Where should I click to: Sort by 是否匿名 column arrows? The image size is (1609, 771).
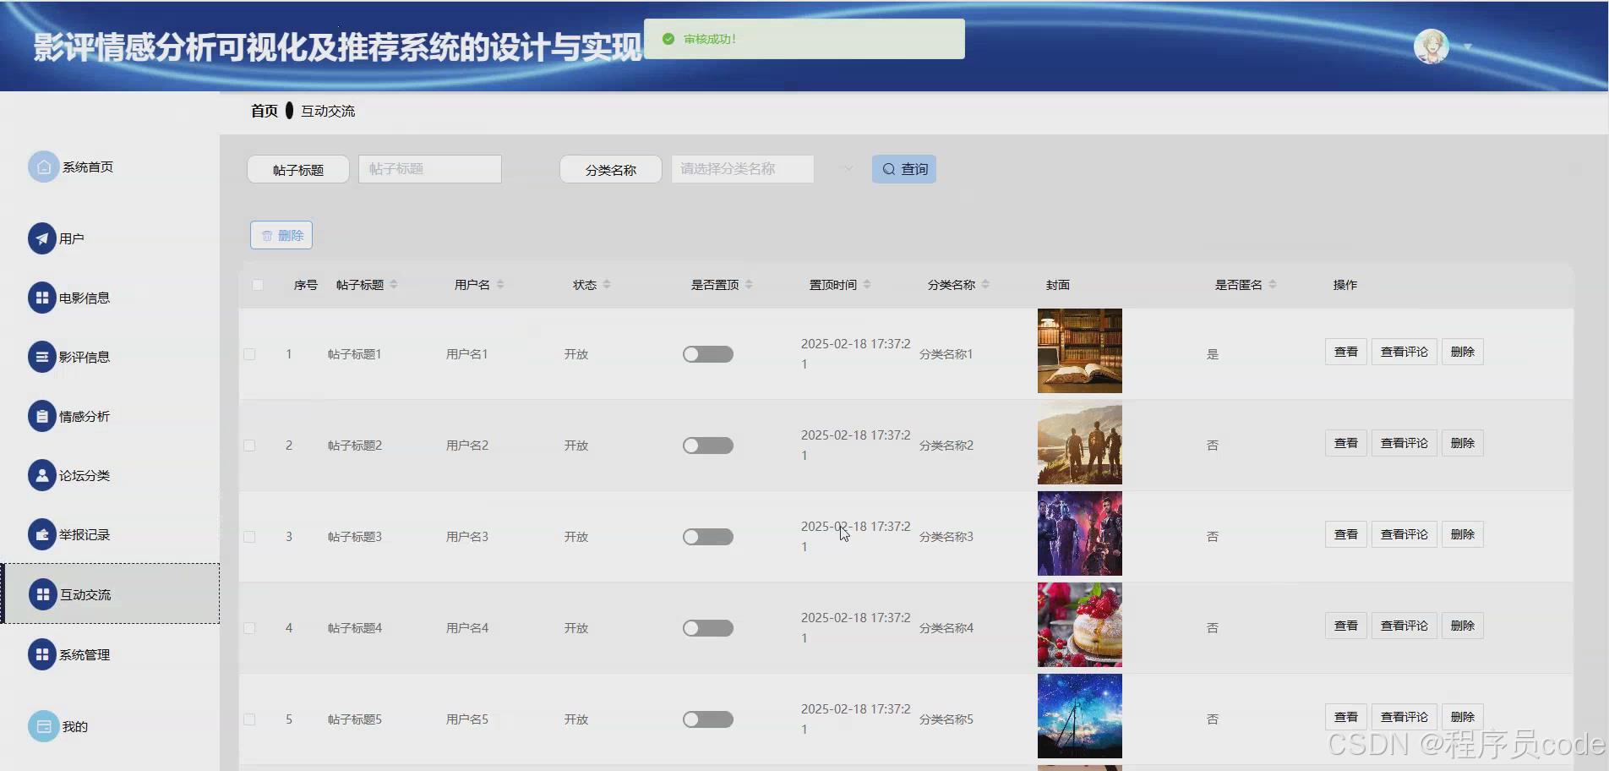(x=1273, y=285)
